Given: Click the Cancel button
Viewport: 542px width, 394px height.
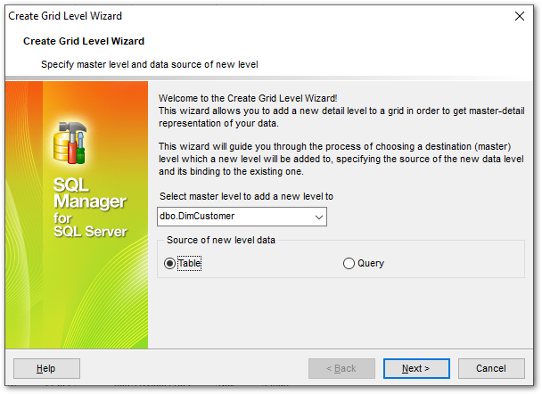Looking at the screenshot, I should tap(491, 368).
